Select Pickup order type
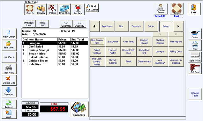Viewport: 203px width, 121px height. [x=52, y=10]
